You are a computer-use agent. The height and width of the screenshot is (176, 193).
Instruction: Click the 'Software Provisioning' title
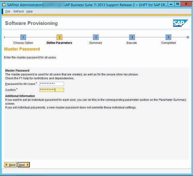click(31, 23)
